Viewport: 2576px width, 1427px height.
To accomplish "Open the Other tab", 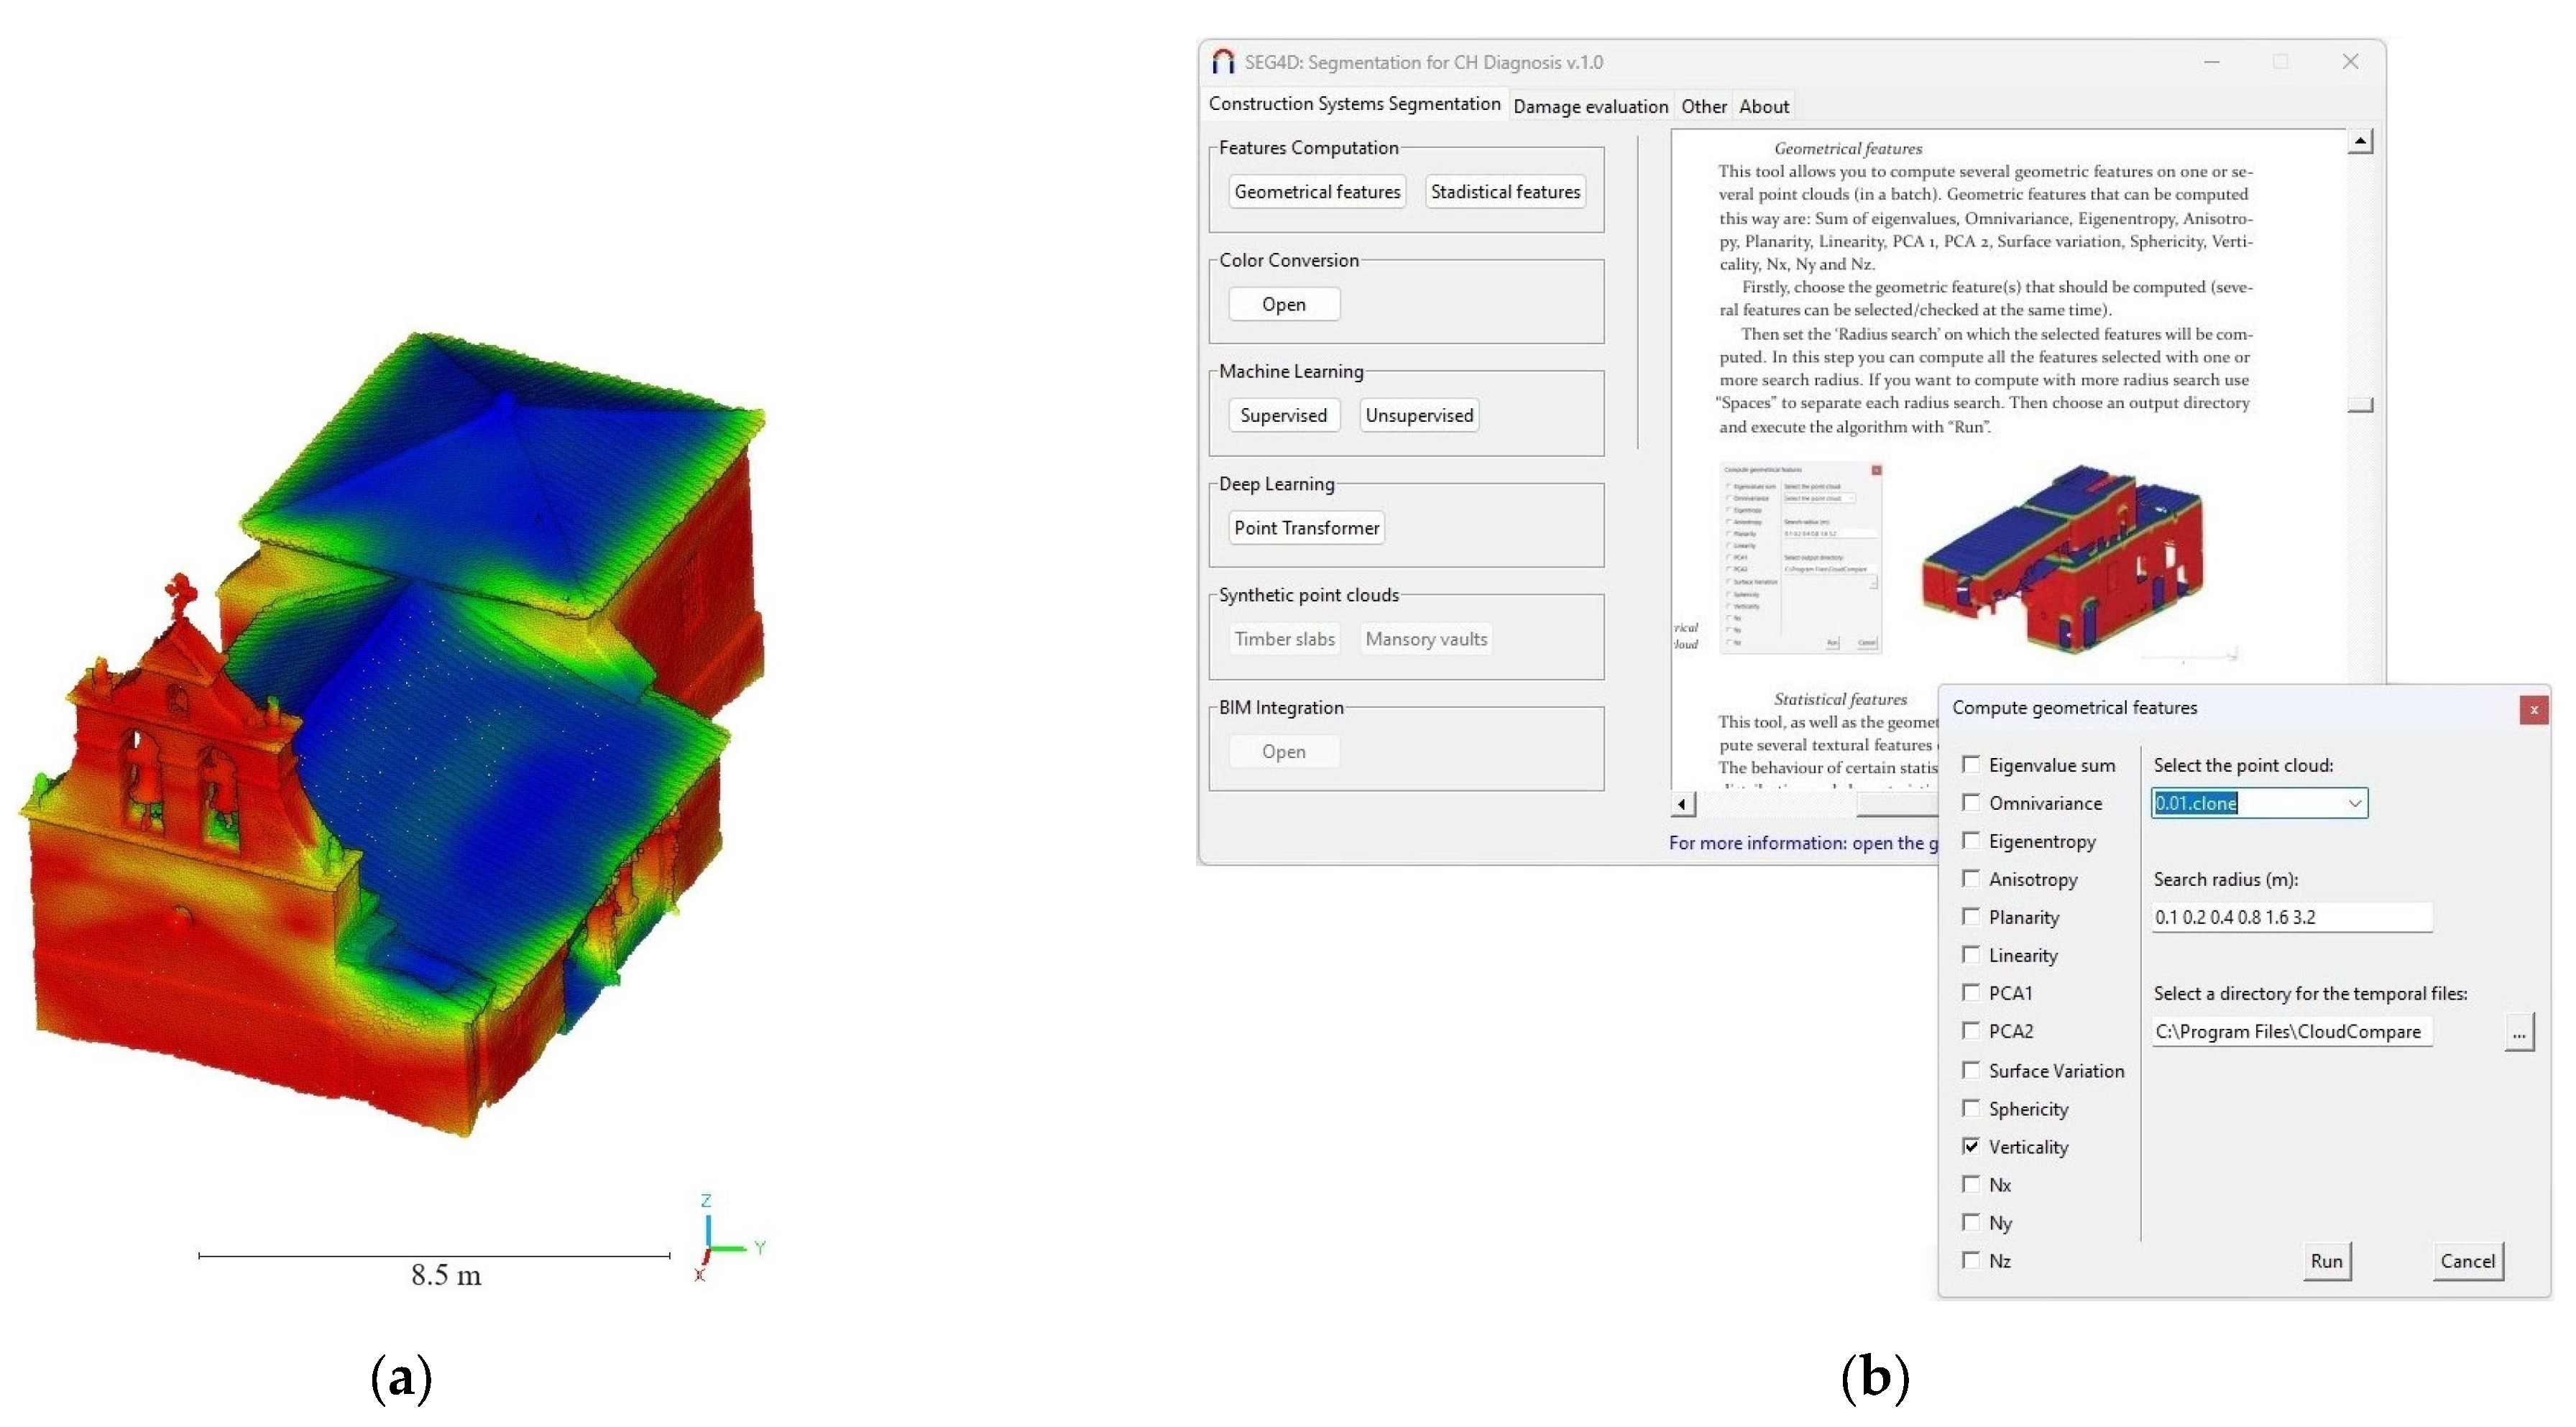I will coord(1703,106).
